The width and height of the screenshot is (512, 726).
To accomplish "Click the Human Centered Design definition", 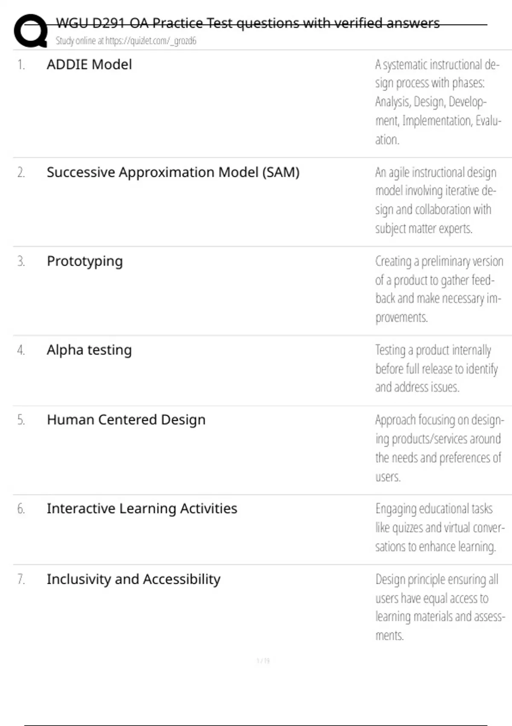I will click(x=439, y=448).
